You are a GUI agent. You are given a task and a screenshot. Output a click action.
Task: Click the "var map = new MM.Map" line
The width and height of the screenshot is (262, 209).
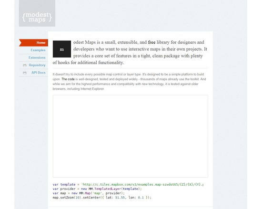coord(89,193)
